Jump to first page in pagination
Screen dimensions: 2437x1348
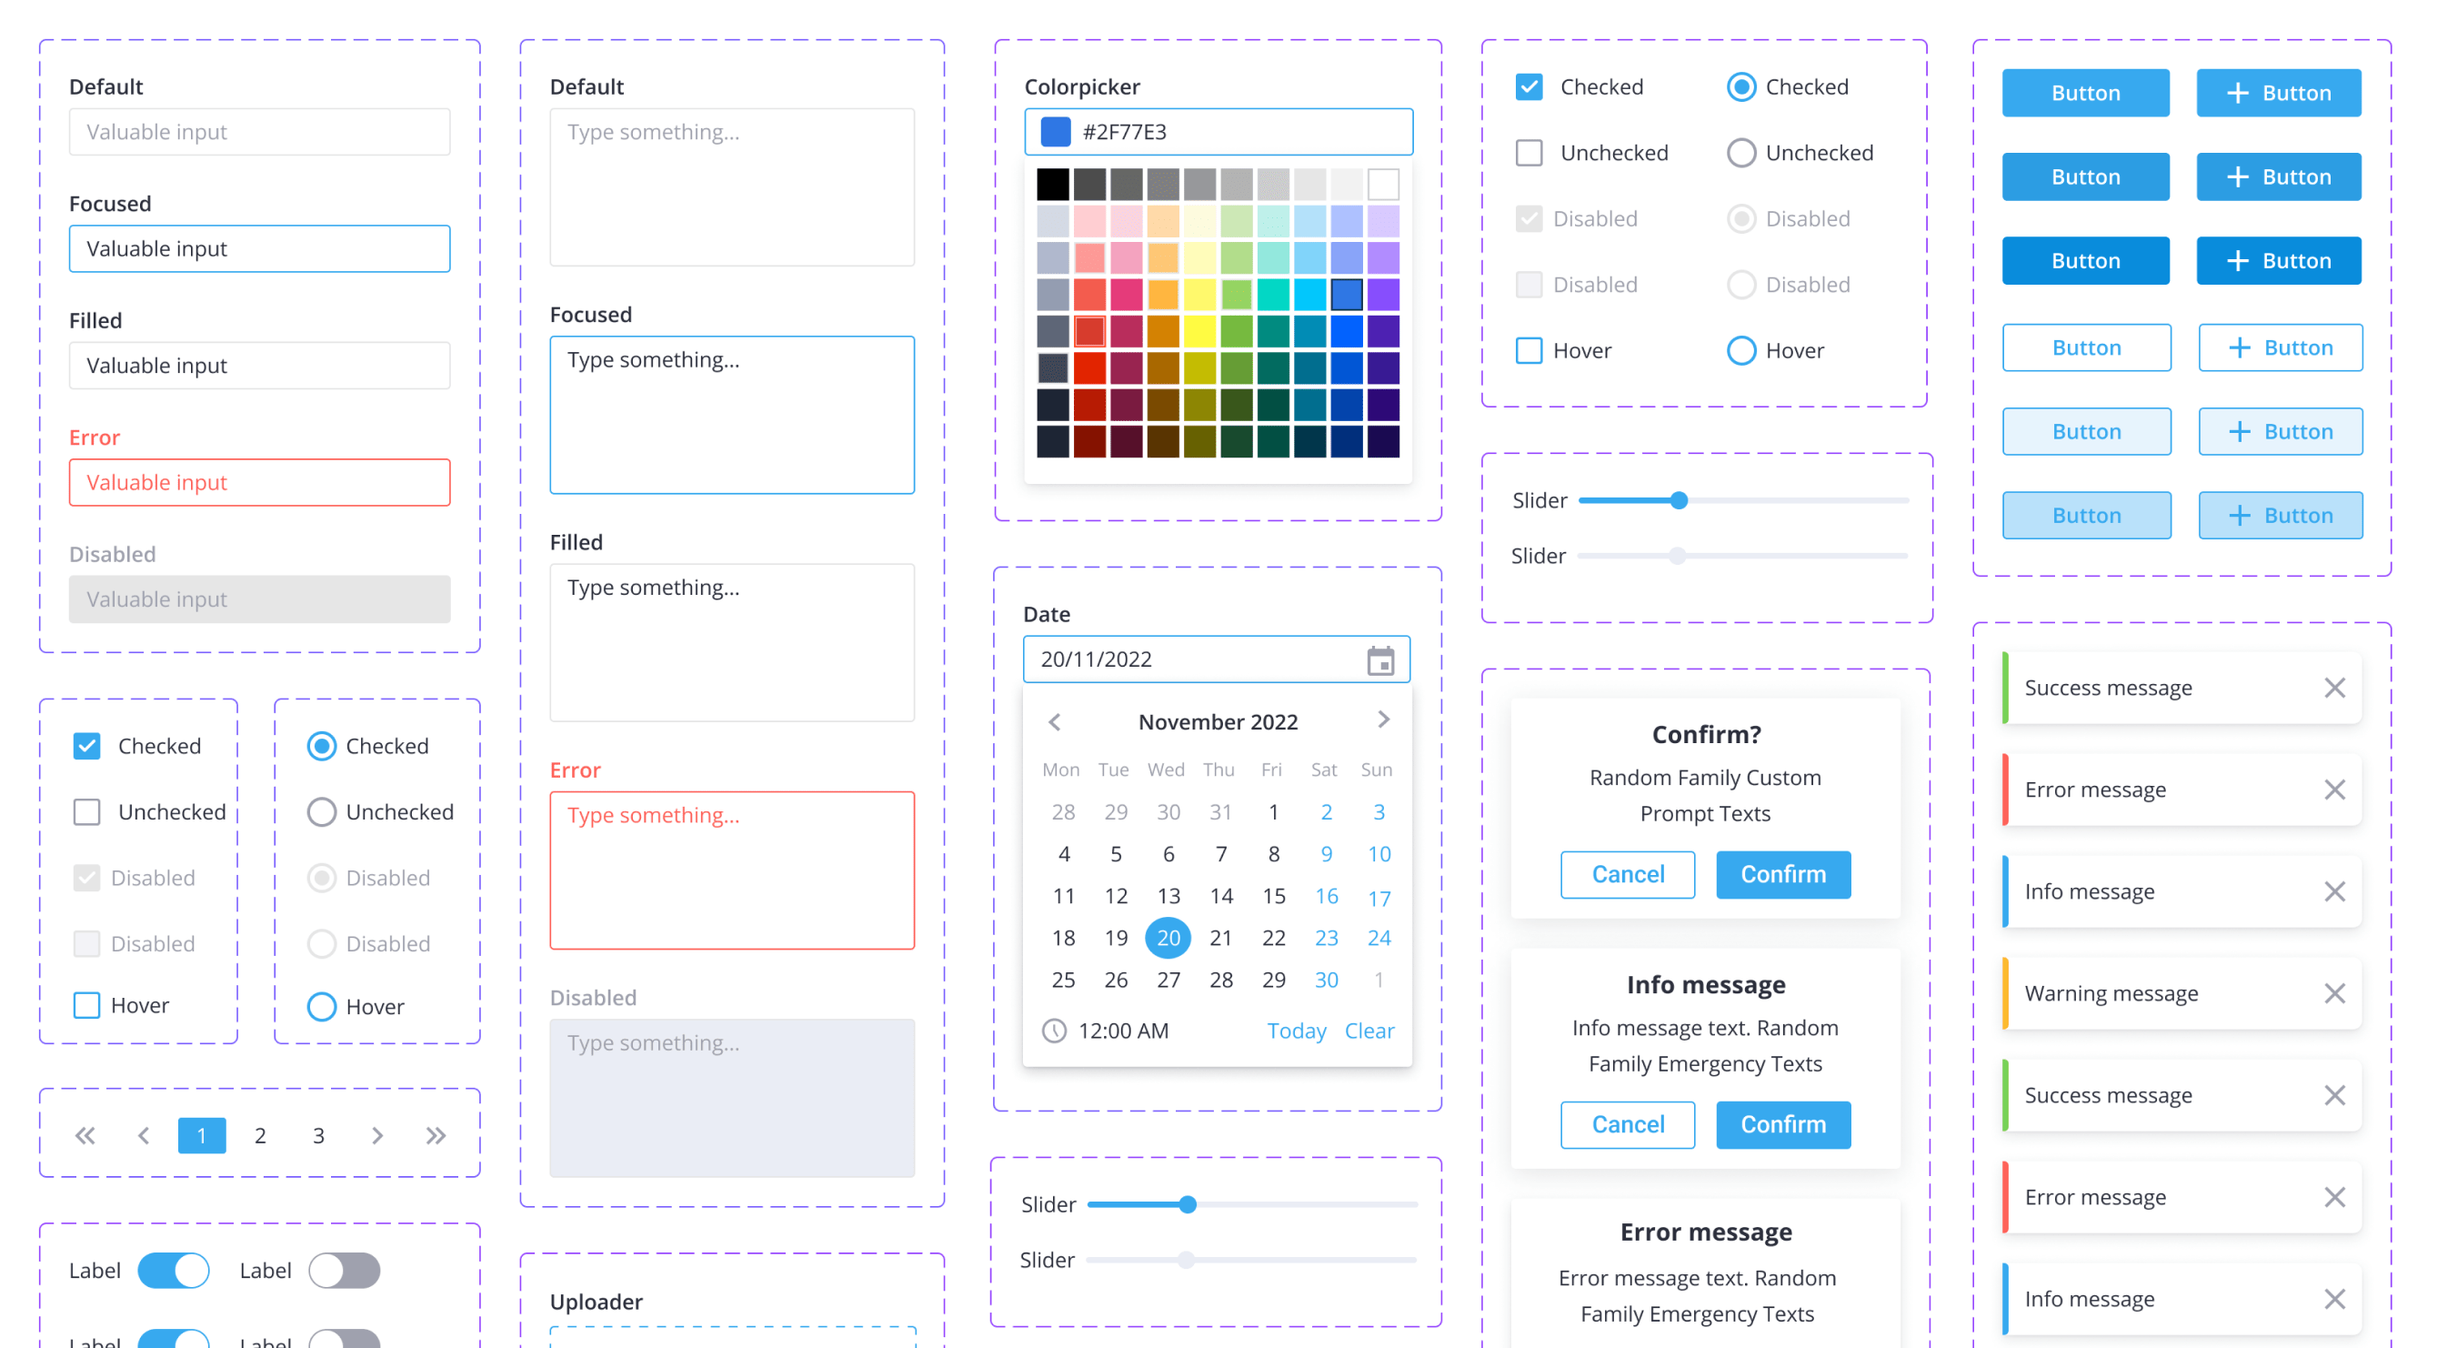point(85,1135)
